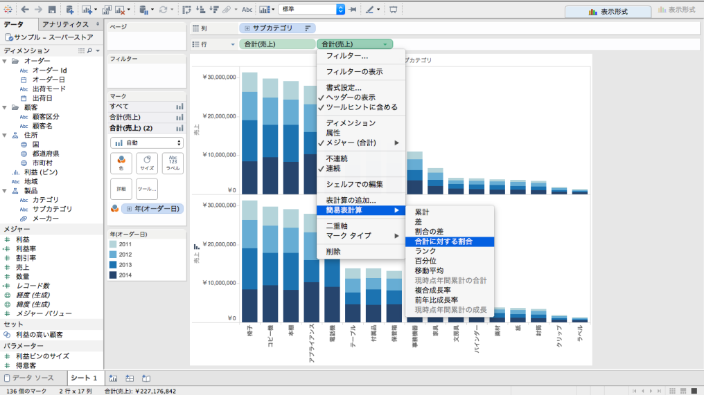This screenshot has width=704, height=395.
Task: Click the Tableau start page logo icon
Action: click(8, 10)
